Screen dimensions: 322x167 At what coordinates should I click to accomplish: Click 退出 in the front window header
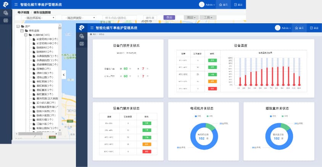[314, 28]
